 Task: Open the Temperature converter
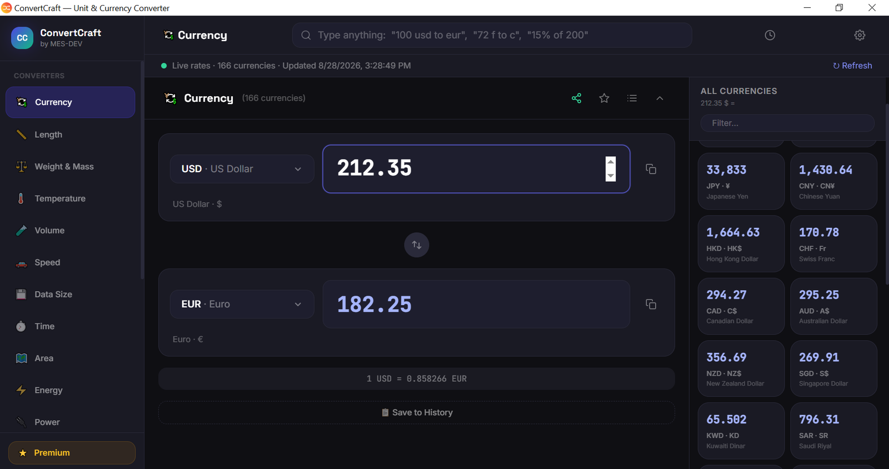tap(71, 198)
